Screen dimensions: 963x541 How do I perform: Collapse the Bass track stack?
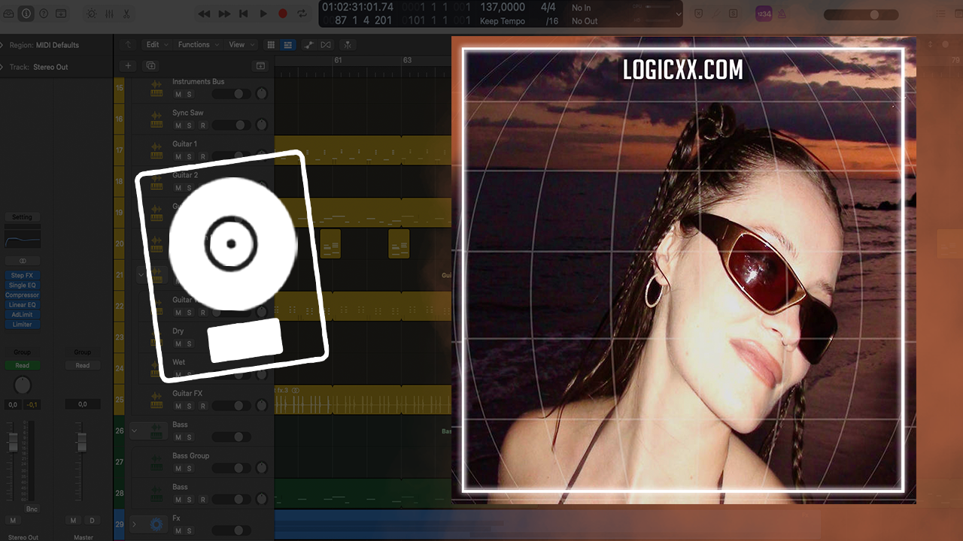coord(135,431)
